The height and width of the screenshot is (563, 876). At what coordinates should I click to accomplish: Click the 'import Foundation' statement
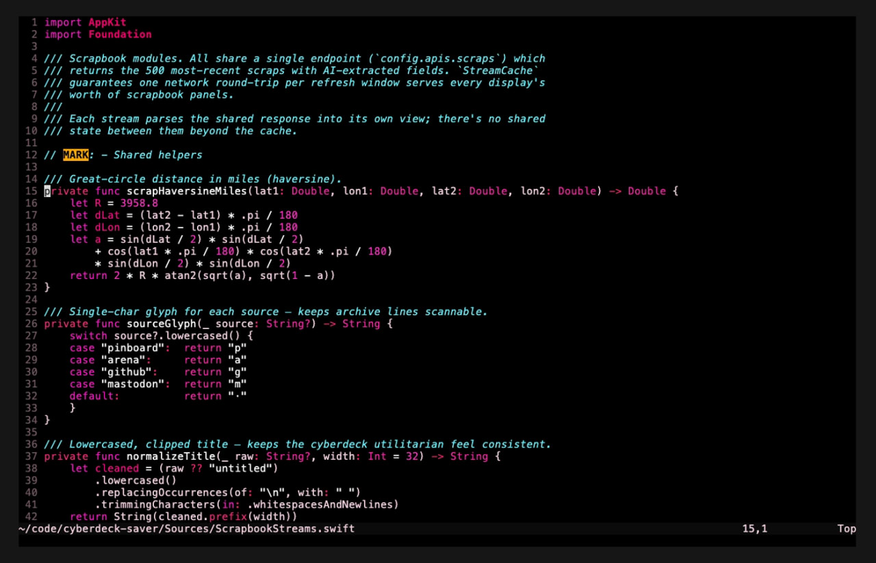[x=98, y=34]
